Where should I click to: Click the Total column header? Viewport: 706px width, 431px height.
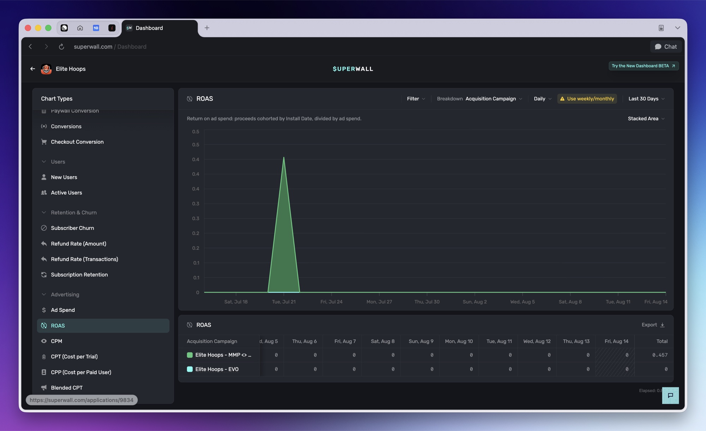[x=662, y=341]
